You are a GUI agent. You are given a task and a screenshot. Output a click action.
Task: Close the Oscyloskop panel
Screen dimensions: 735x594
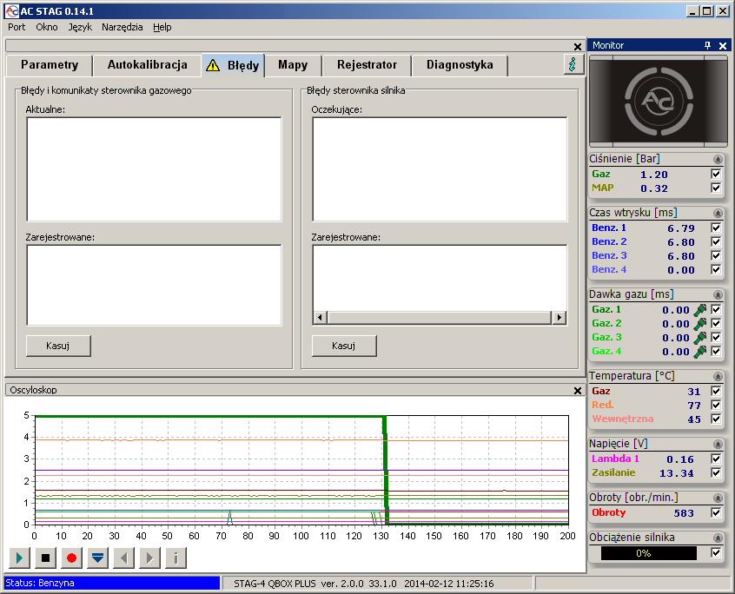(x=578, y=390)
